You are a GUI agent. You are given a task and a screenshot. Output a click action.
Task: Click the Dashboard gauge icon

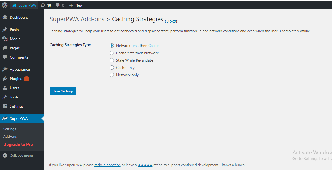[x=5, y=17]
